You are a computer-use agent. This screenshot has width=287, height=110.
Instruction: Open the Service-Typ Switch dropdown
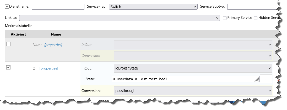[x=153, y=7]
